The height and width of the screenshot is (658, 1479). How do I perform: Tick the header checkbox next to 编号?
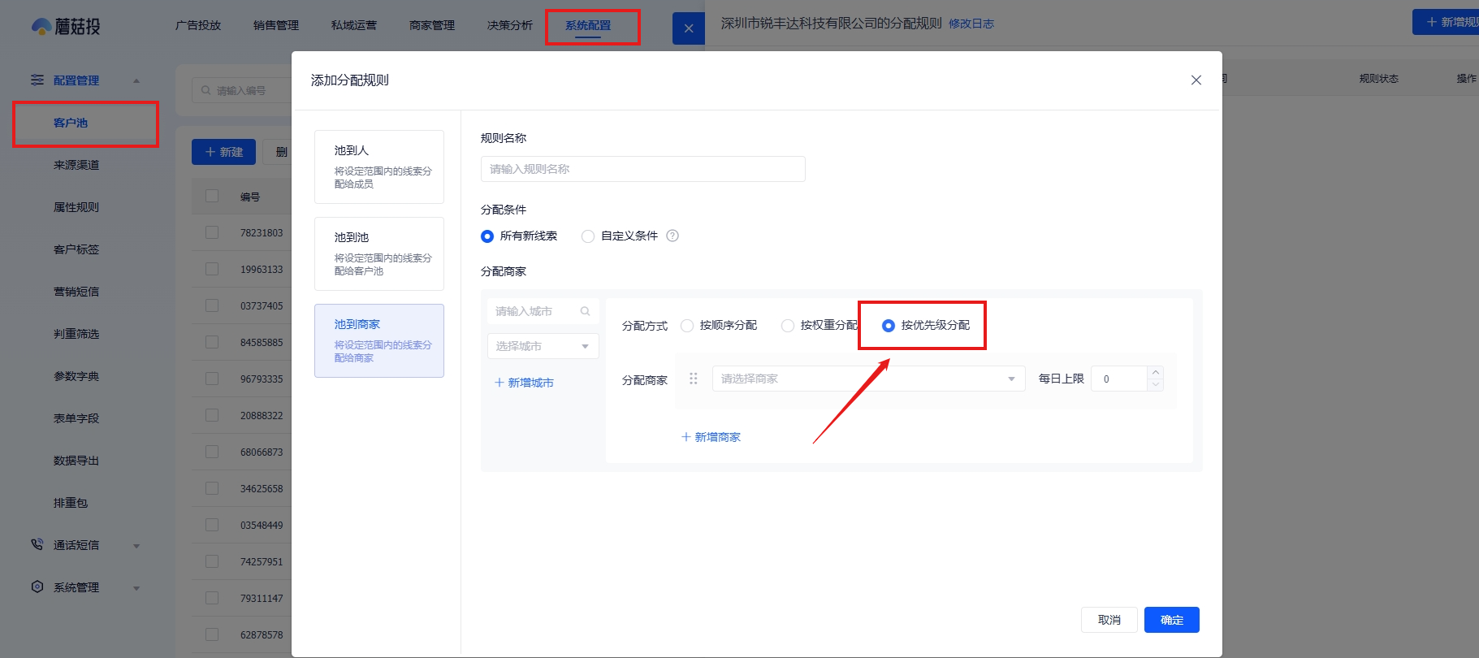tap(212, 196)
